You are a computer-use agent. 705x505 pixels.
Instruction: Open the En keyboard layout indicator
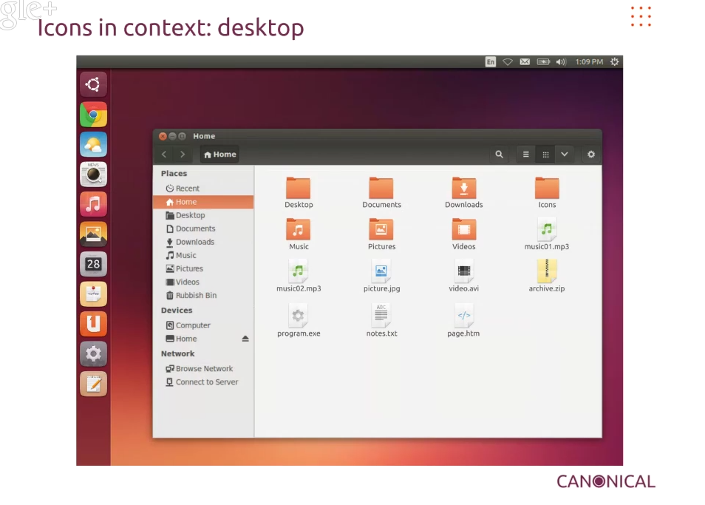(489, 62)
